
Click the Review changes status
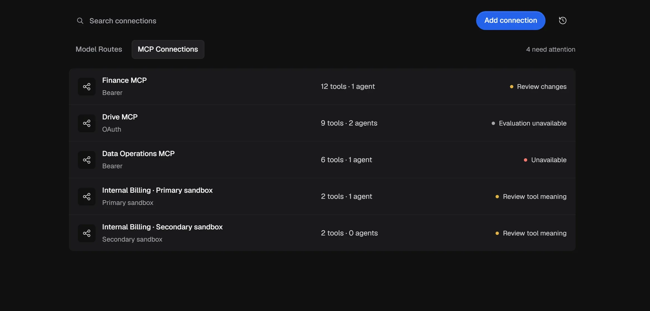coord(538,87)
